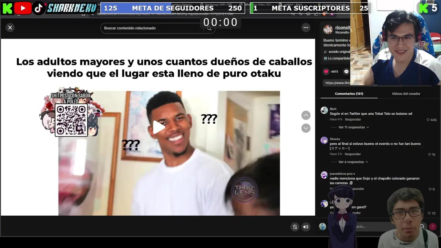Like juanxdvirus comment showing 0 likes
This screenshot has width=441, height=248.
point(430,189)
